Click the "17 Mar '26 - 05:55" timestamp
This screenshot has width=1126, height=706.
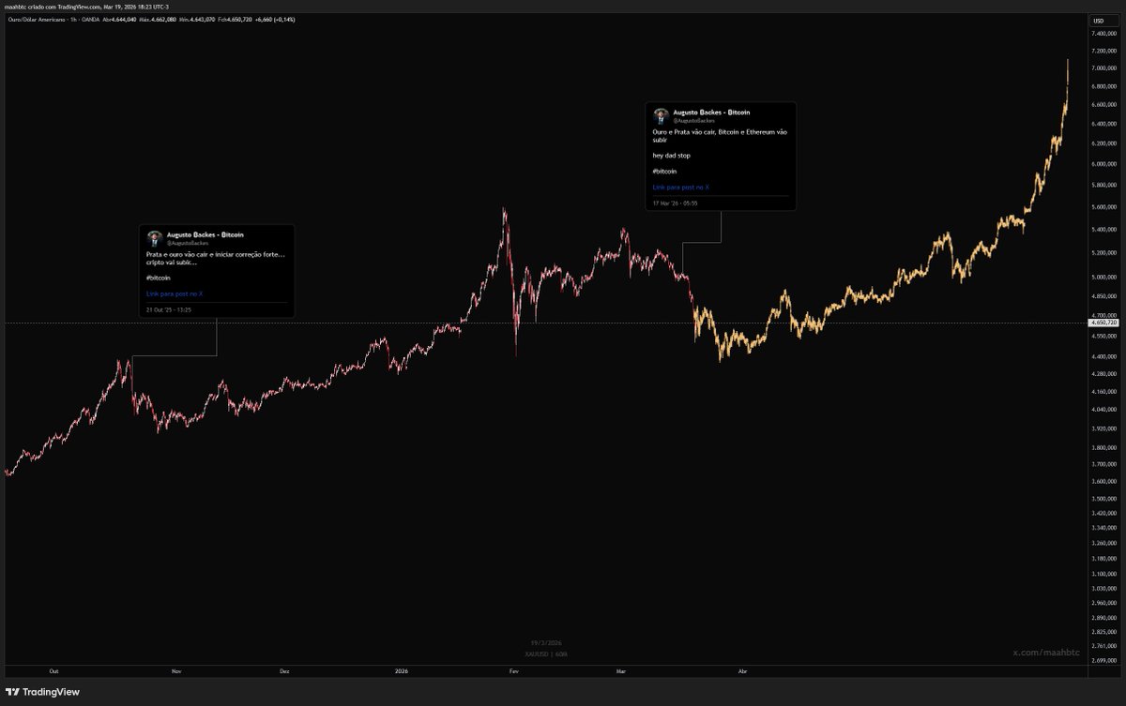point(676,203)
